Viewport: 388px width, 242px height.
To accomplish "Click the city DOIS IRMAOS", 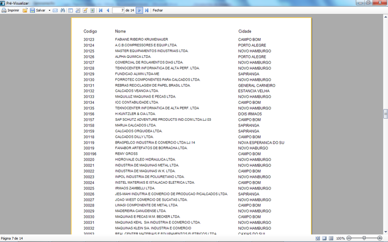I will pyautogui.click(x=250, y=114).
